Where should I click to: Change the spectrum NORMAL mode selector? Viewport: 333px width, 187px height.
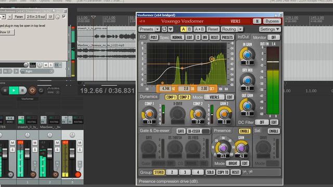pyautogui.click(x=177, y=37)
